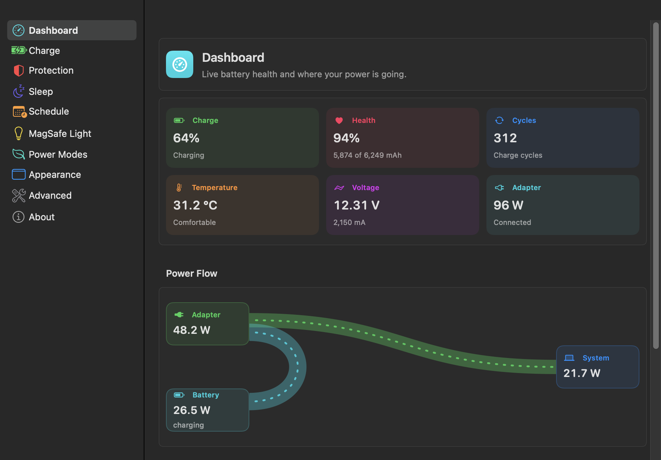Click the About info icon

tap(18, 217)
